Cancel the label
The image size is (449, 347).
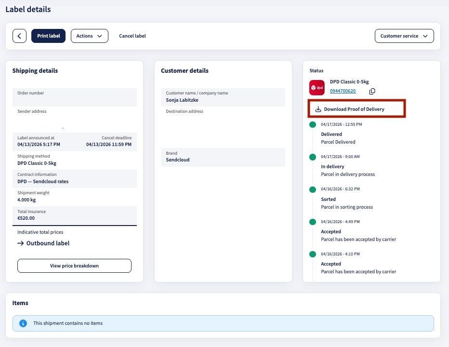point(132,36)
